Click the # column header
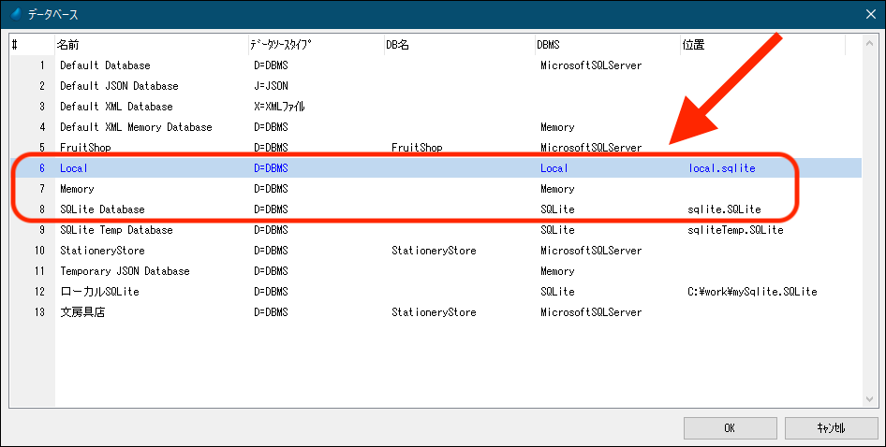This screenshot has width=886, height=447. (28, 44)
